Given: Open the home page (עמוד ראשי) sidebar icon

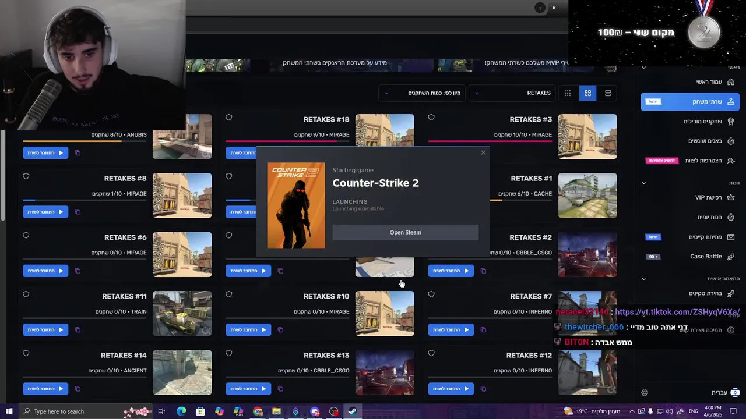Looking at the screenshot, I should (731, 82).
